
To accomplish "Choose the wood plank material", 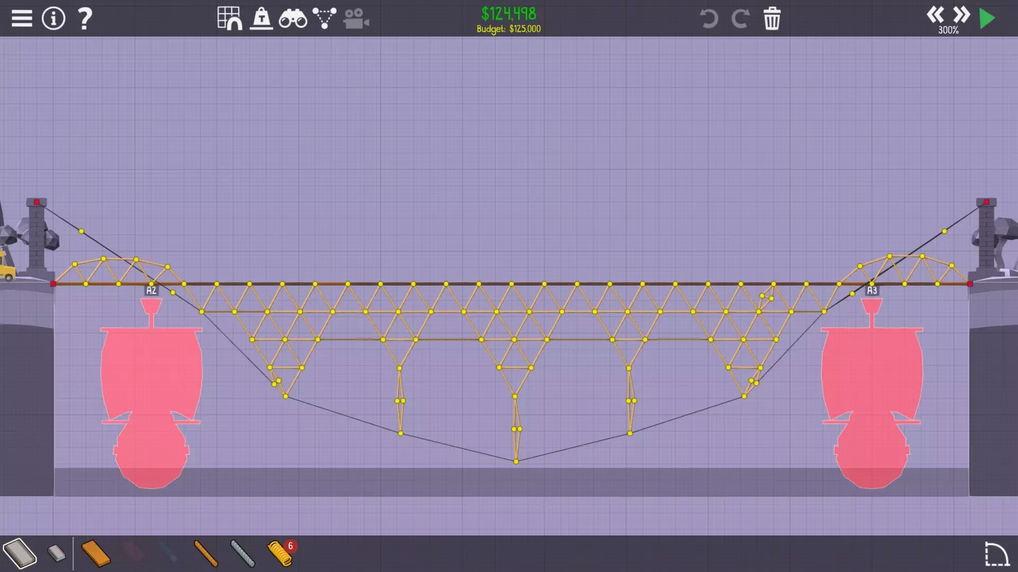I will [96, 553].
